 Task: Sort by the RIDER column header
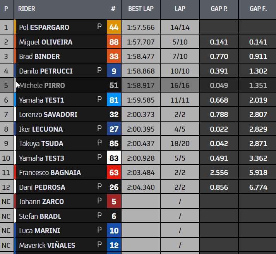click(x=27, y=9)
